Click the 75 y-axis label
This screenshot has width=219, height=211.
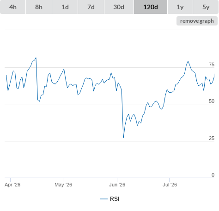point(212,64)
